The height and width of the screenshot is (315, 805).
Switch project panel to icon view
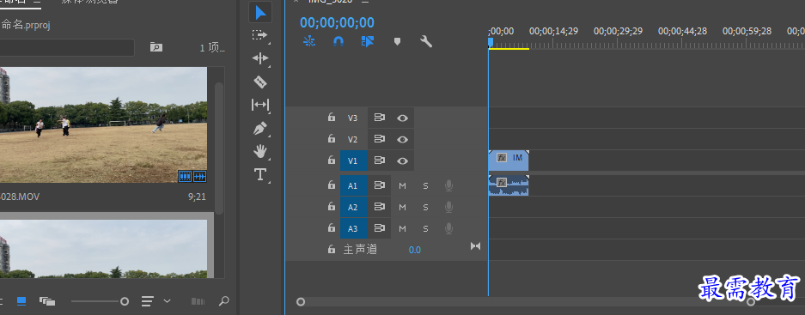(x=21, y=301)
